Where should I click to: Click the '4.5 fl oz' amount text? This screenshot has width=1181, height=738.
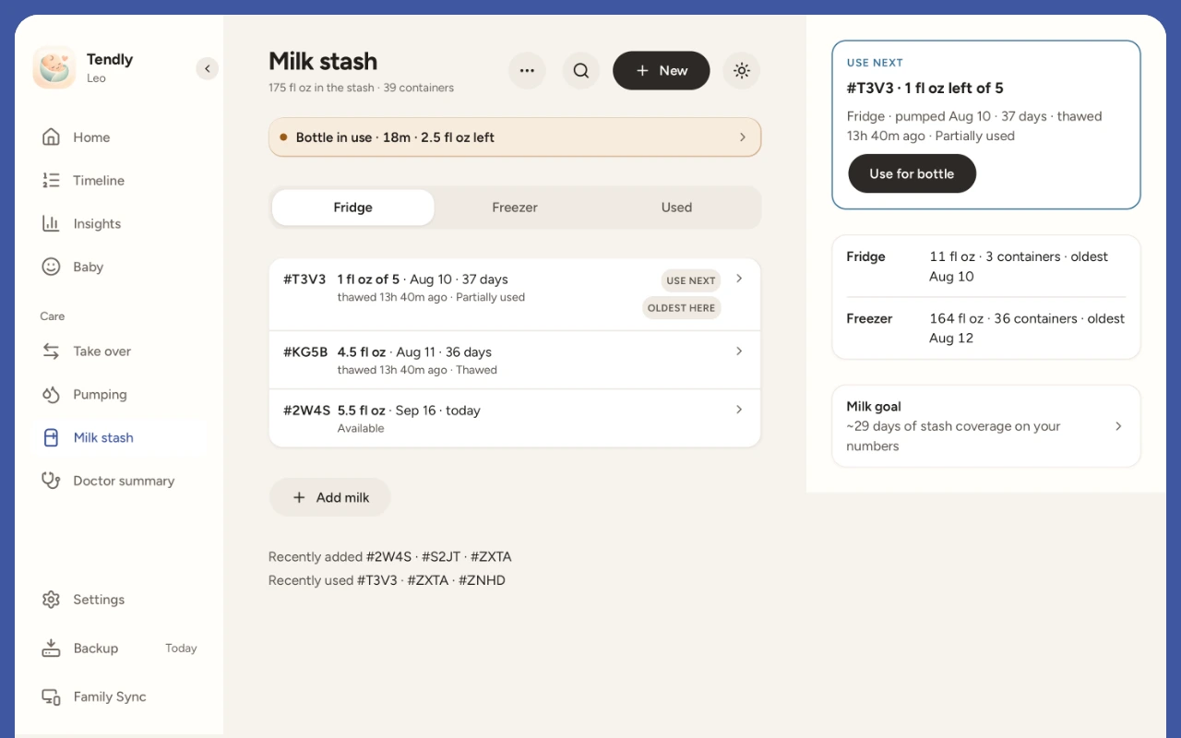[362, 352]
